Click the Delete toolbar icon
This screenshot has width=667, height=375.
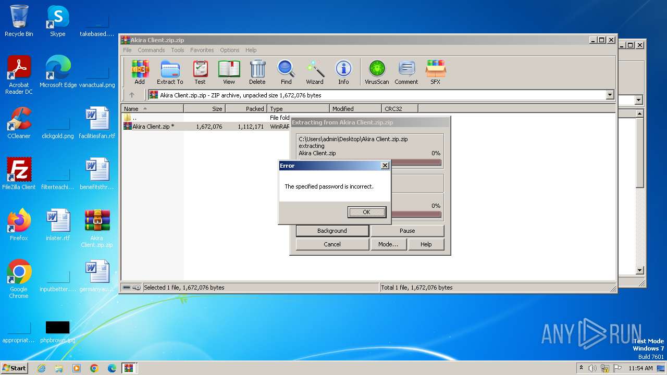pyautogui.click(x=257, y=72)
